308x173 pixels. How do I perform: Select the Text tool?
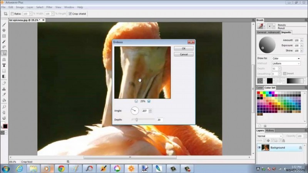click(4, 65)
